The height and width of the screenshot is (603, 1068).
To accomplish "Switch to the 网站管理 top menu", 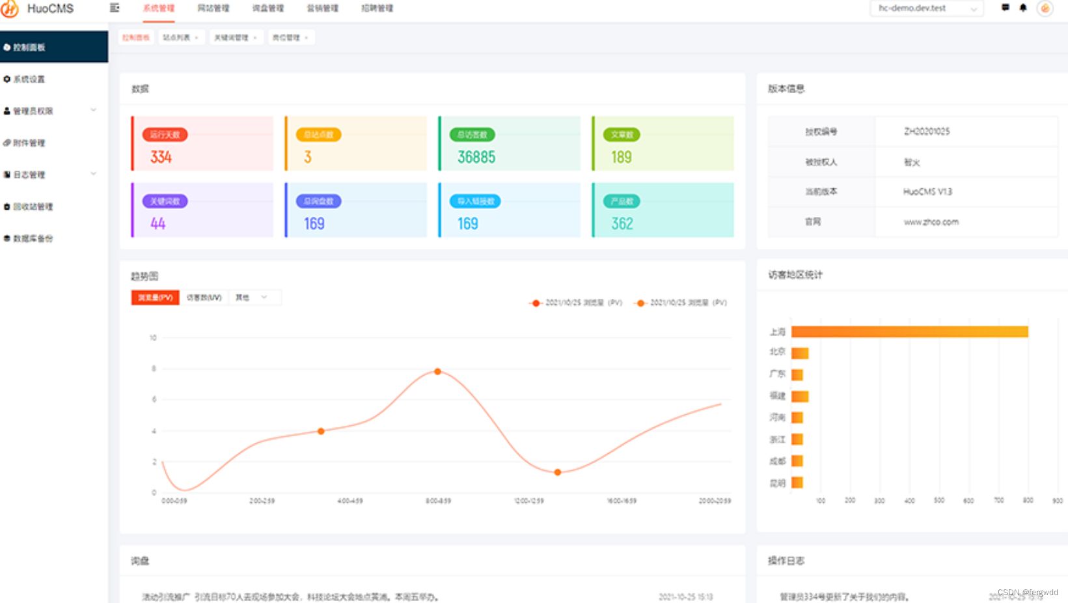I will [213, 8].
